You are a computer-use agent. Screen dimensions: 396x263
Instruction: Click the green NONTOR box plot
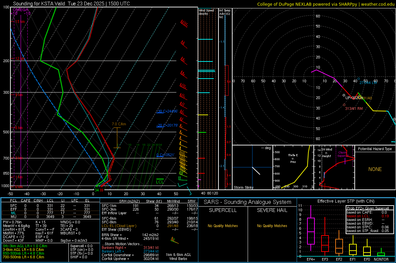(381, 253)
